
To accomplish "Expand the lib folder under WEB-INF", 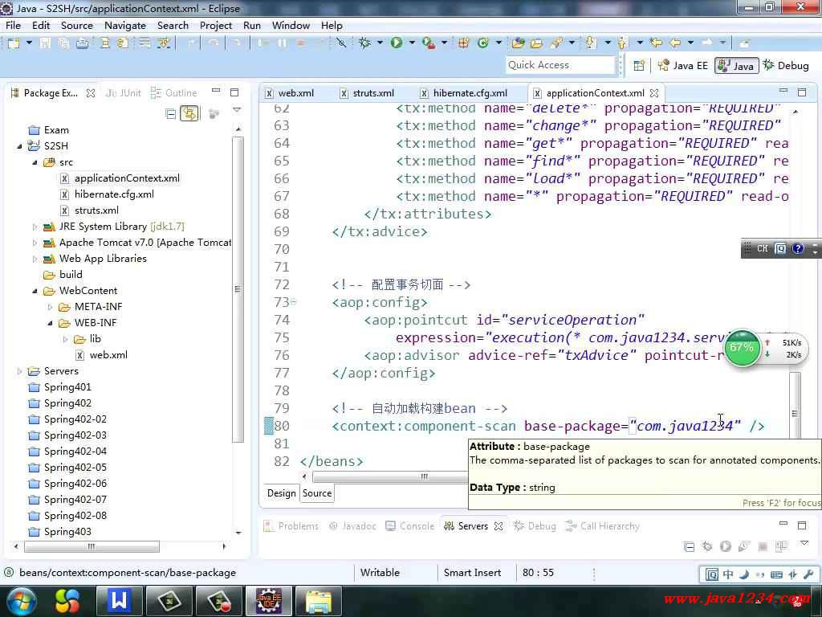I will tap(65, 340).
